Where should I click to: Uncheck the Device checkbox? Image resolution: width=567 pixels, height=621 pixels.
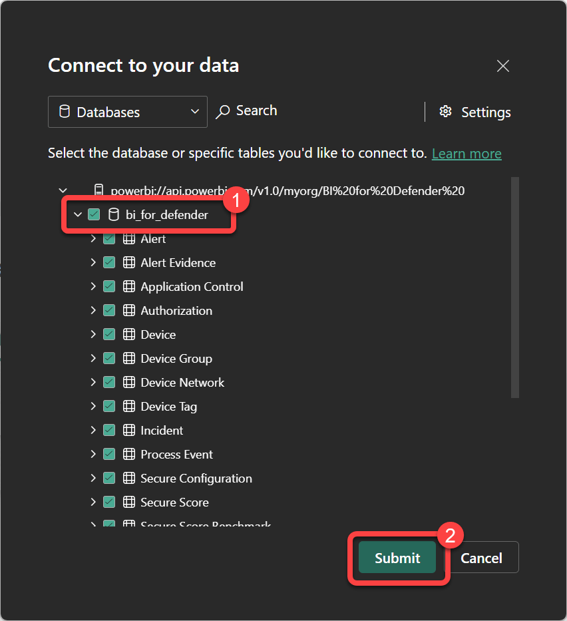coord(109,334)
